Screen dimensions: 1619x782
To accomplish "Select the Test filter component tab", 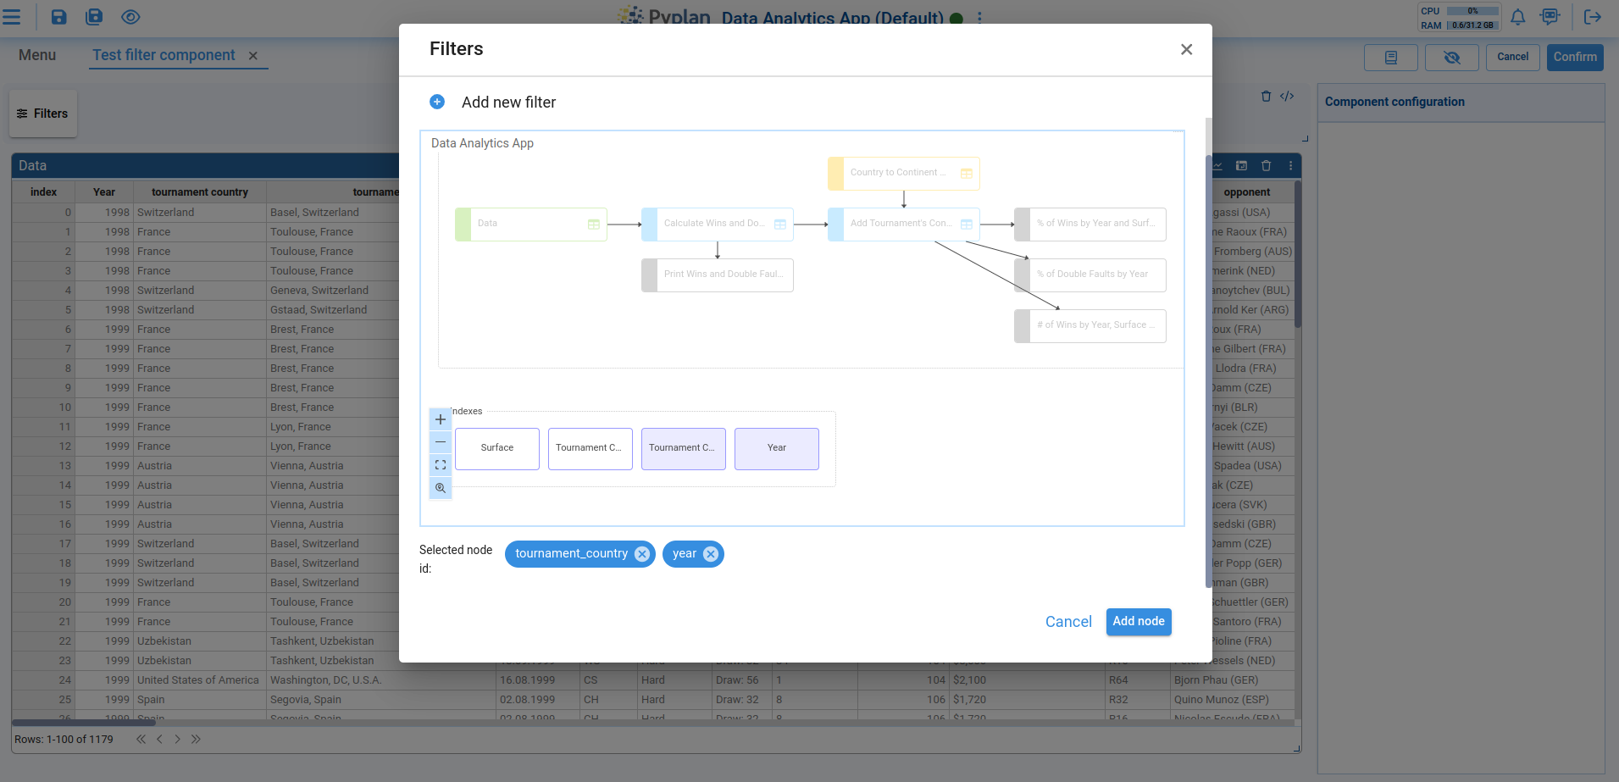I will [x=164, y=55].
